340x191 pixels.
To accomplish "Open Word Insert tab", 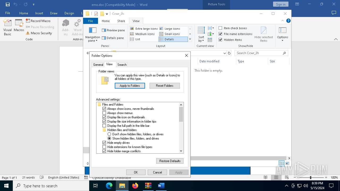I will [x=39, y=13].
